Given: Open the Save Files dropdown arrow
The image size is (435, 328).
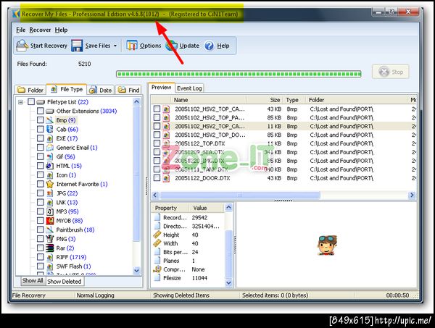Looking at the screenshot, I should tap(115, 46).
